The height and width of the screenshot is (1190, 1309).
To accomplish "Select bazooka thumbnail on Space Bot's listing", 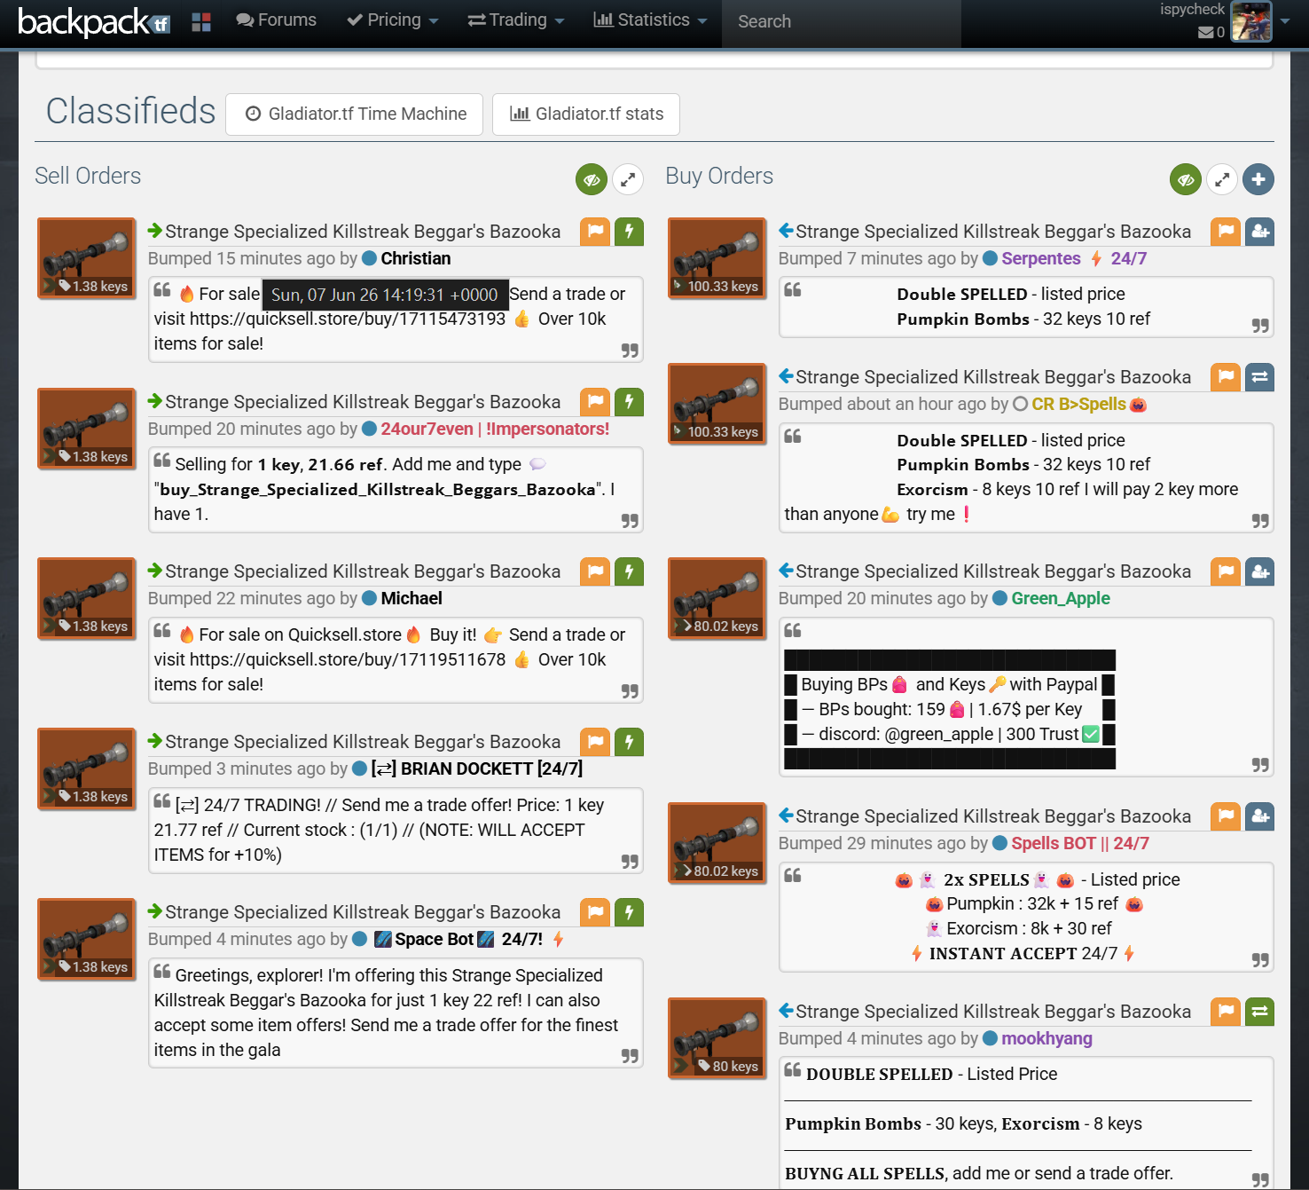I will point(87,939).
